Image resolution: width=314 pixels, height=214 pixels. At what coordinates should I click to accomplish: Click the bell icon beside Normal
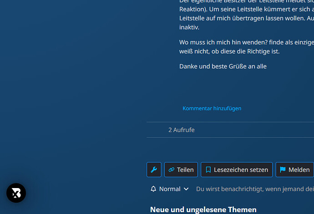[153, 189]
